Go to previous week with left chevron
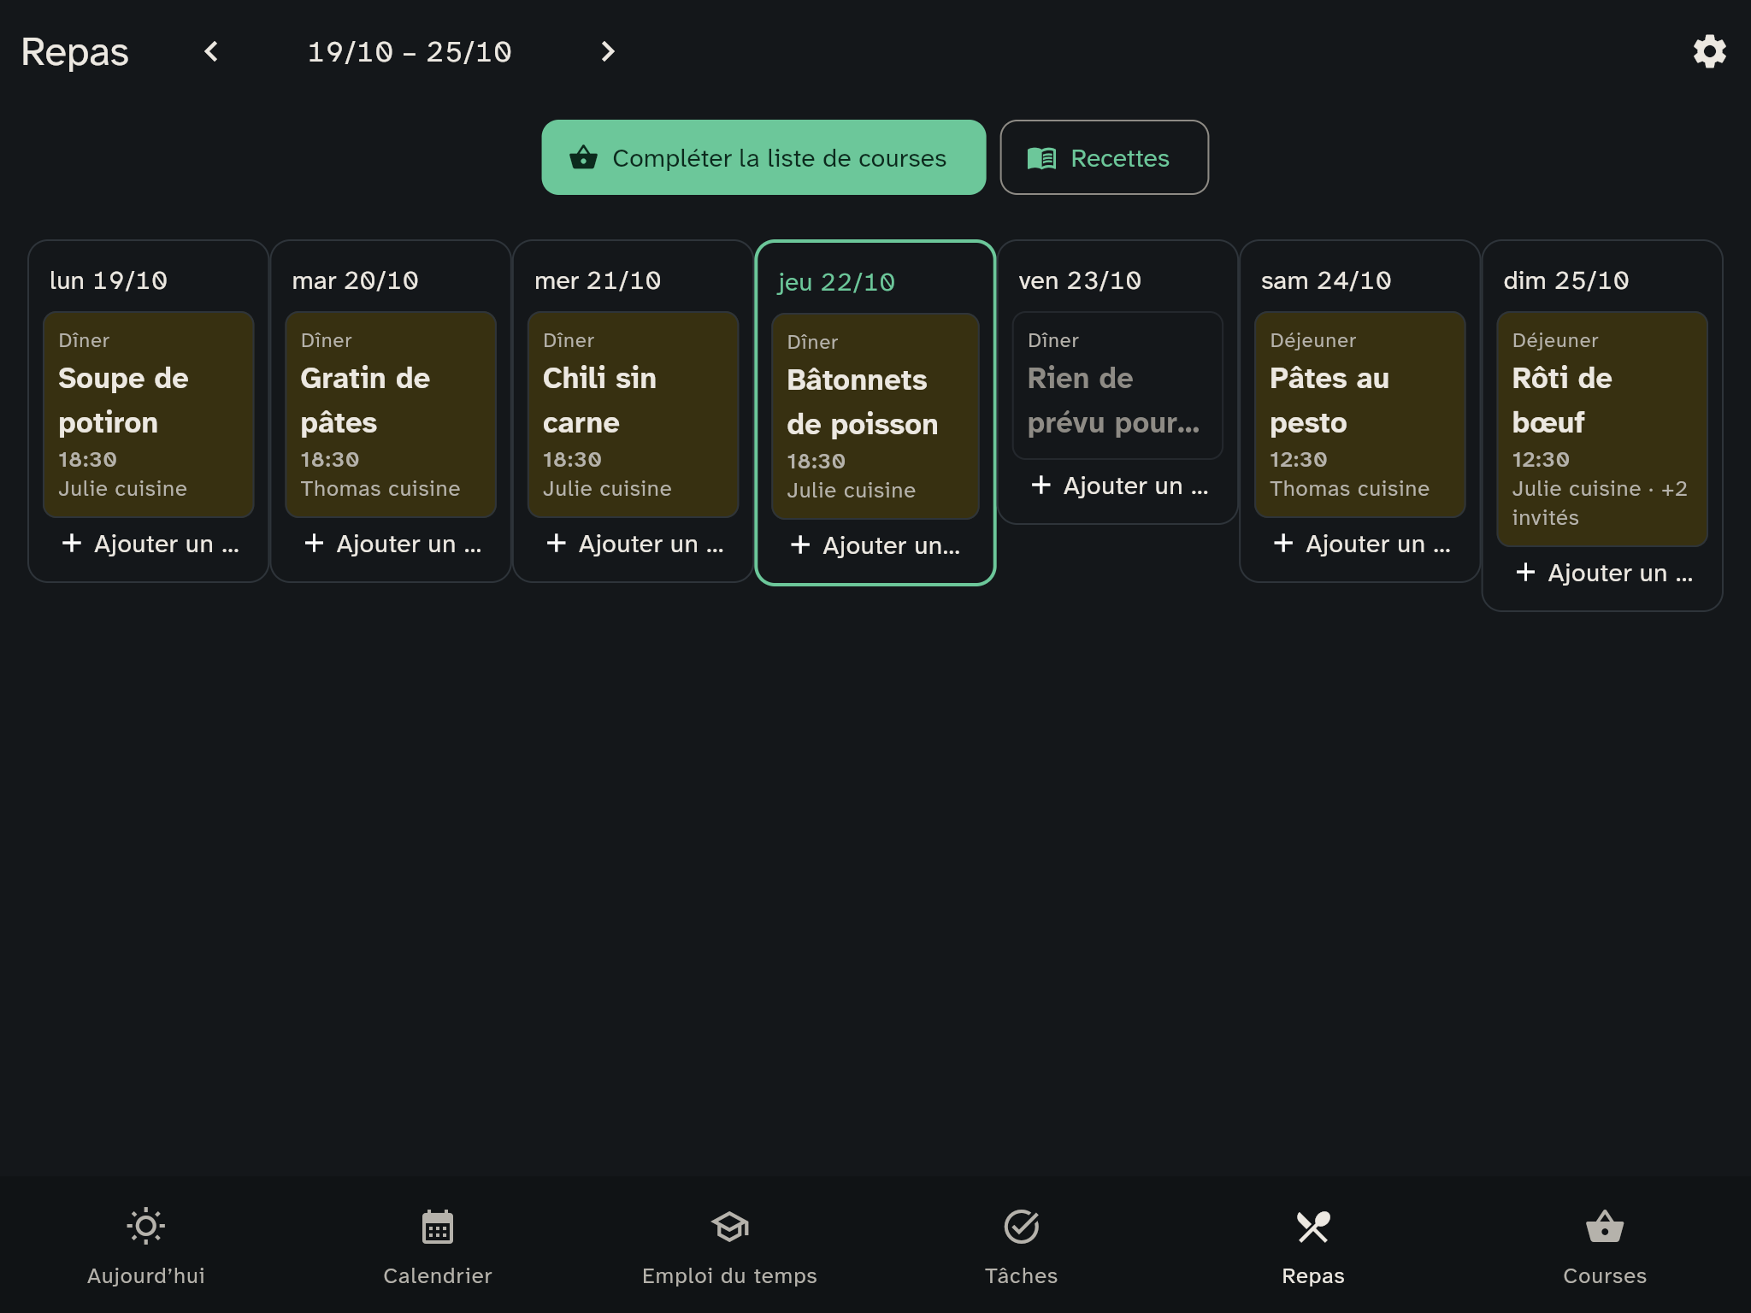Screen dimensions: 1751x1313 211,51
